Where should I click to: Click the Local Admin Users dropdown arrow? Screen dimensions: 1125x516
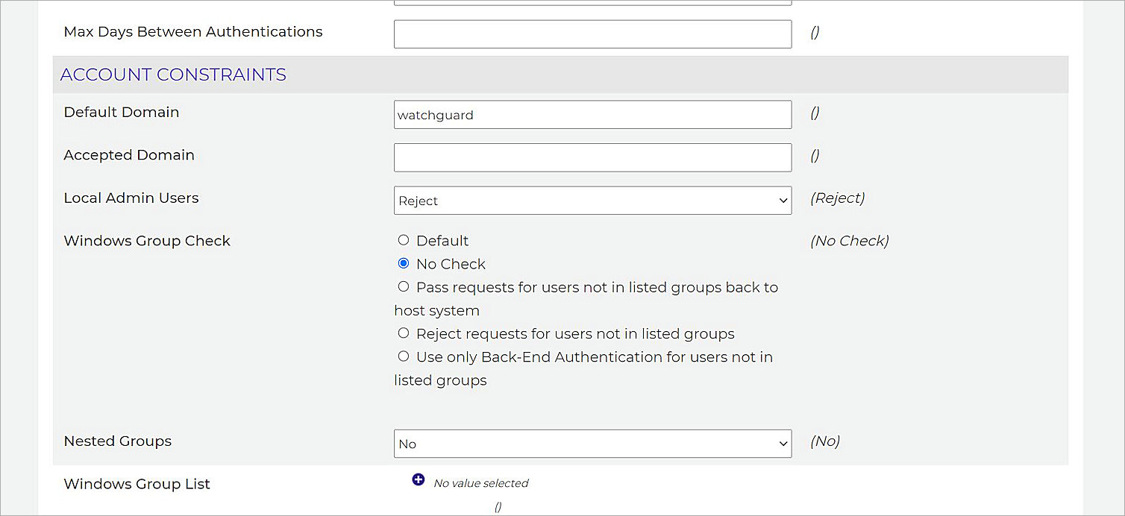[x=783, y=200]
